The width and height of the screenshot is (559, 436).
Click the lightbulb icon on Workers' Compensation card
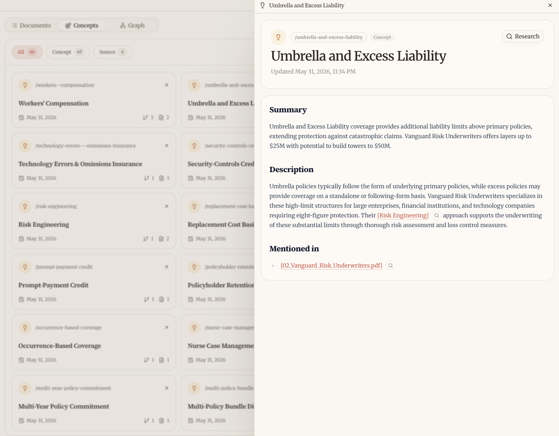pyautogui.click(x=25, y=85)
